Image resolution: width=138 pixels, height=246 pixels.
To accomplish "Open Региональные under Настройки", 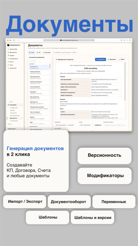I will (x=15, y=115).
